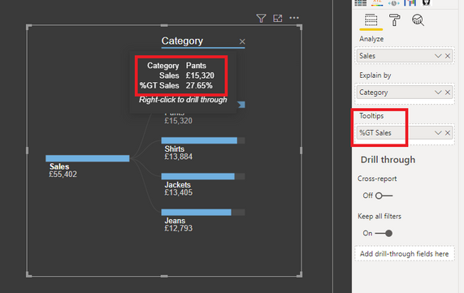Click the Jackets label text

pos(177,185)
